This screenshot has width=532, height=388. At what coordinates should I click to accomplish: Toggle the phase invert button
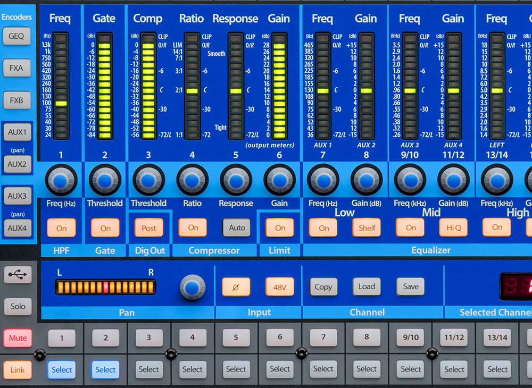coord(236,286)
